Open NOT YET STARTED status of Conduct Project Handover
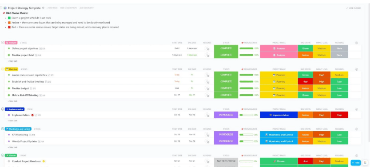 click(226, 161)
